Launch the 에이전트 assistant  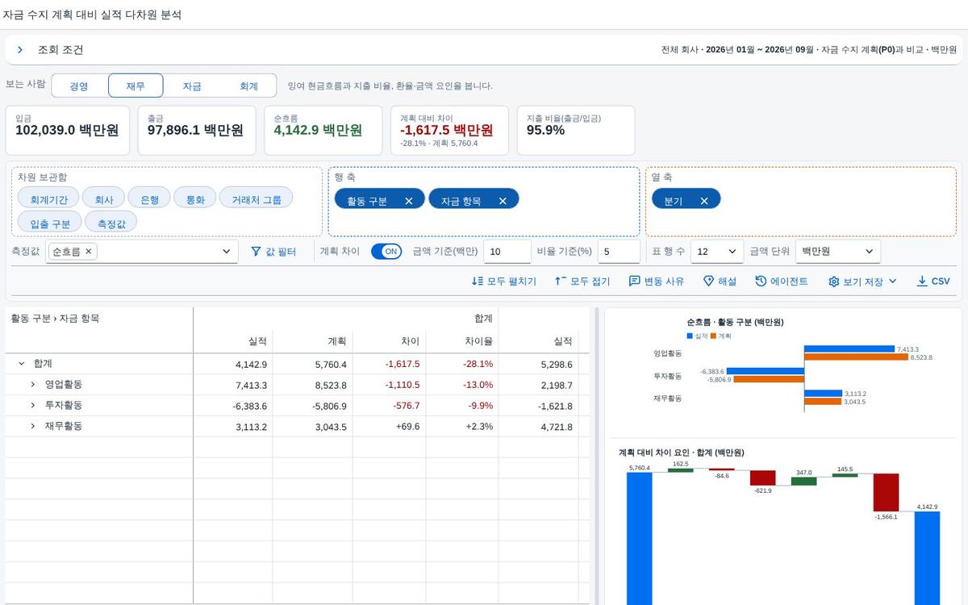click(x=782, y=282)
